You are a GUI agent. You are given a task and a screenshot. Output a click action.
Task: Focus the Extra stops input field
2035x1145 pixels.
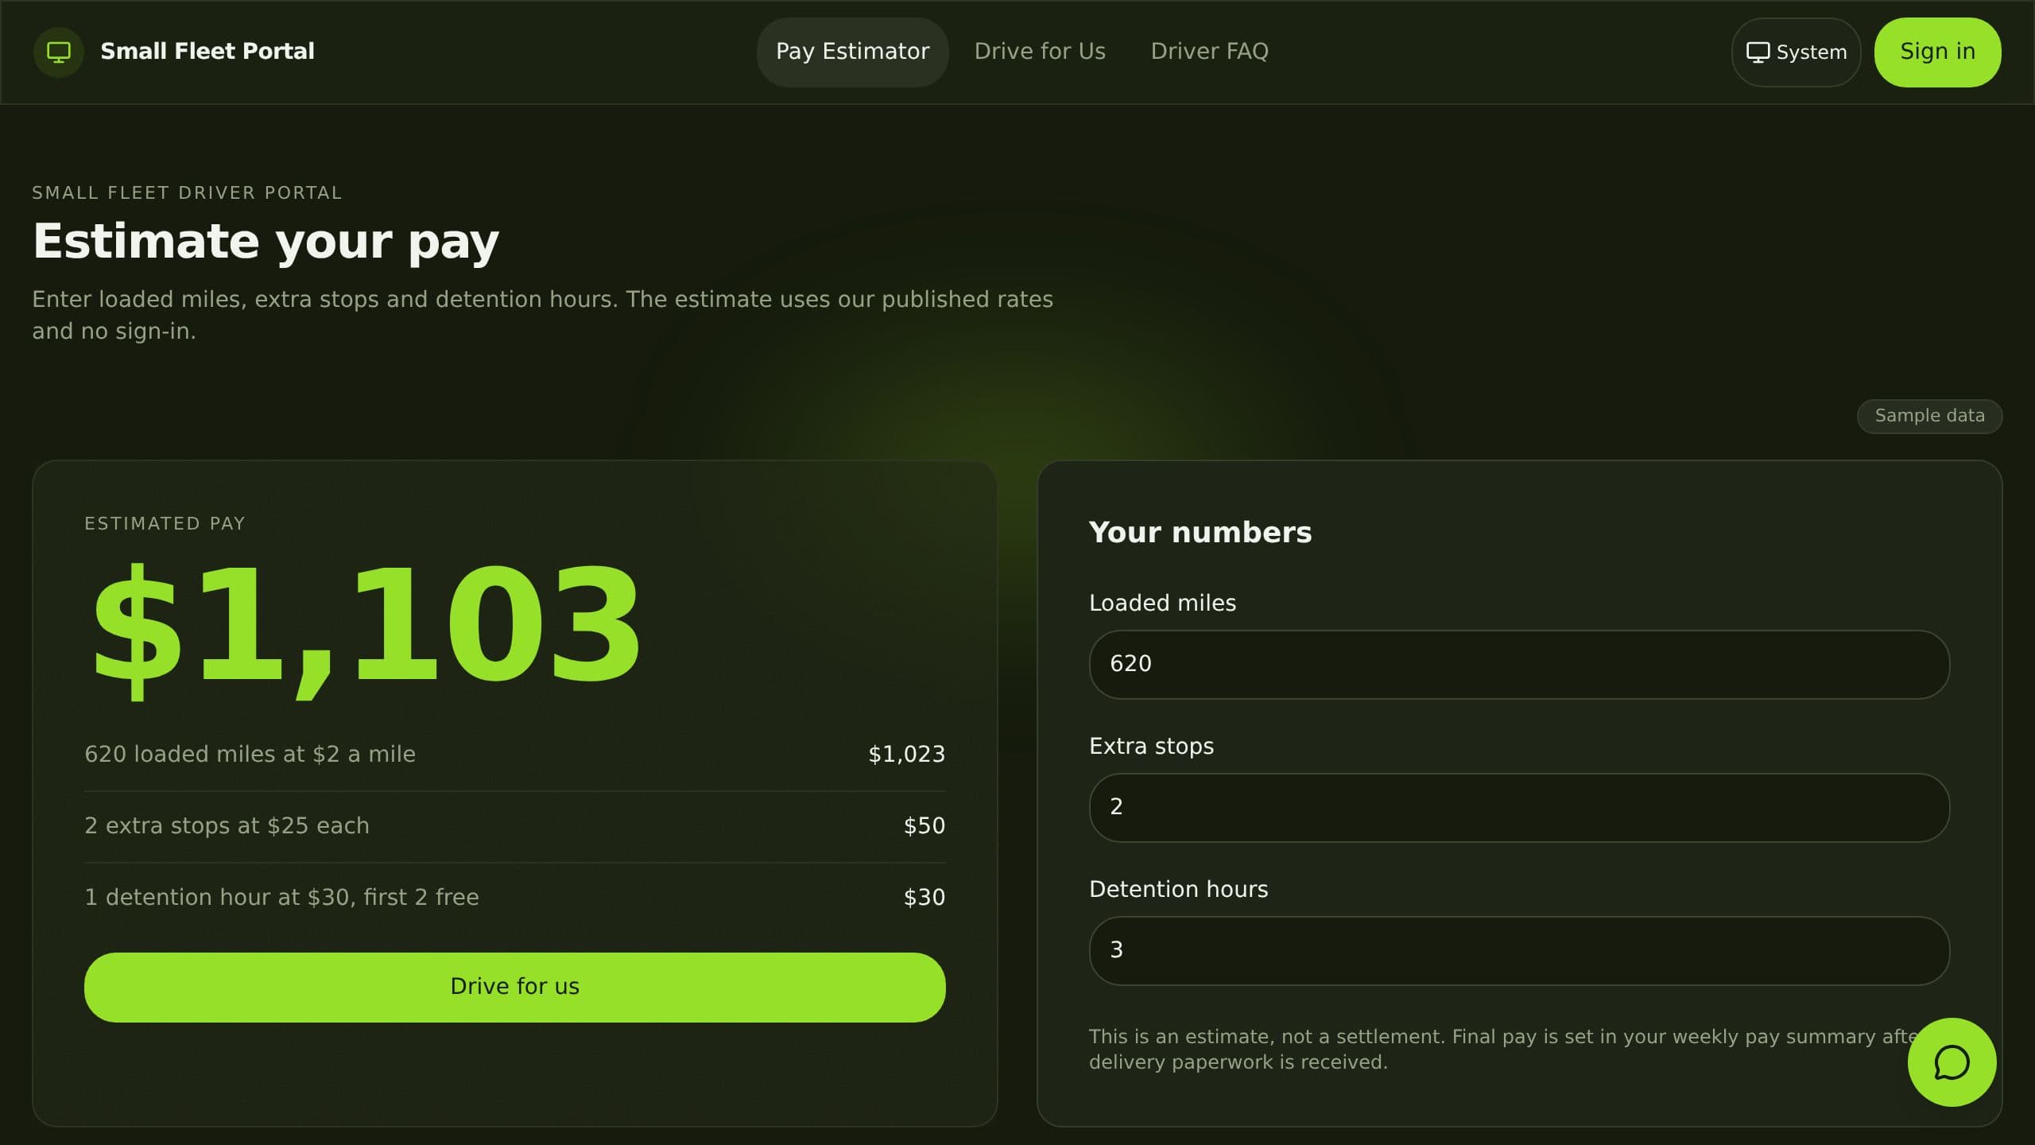pyautogui.click(x=1519, y=807)
